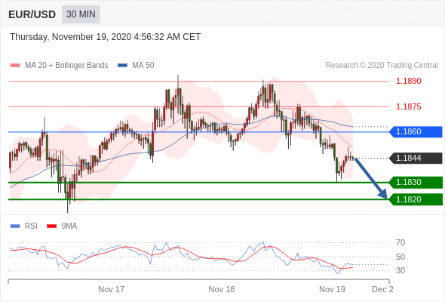Click the red 9MA legend swatch
This screenshot has height=302, width=445.
51,226
